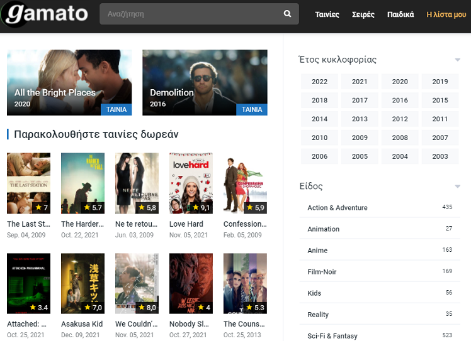471x341 pixels.
Task: Click the search magnifier icon
Action: click(288, 14)
